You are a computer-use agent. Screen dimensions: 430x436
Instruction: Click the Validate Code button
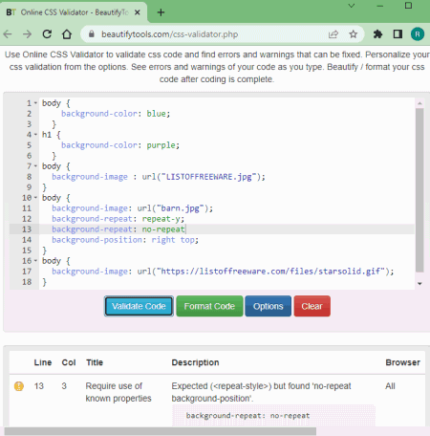(139, 306)
